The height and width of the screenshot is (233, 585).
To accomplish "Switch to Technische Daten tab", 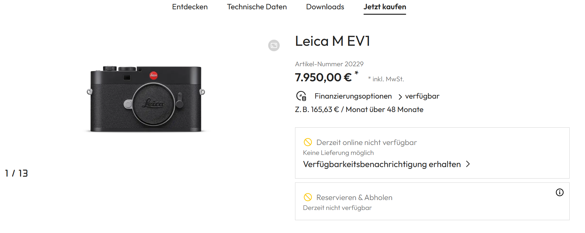I will [257, 7].
